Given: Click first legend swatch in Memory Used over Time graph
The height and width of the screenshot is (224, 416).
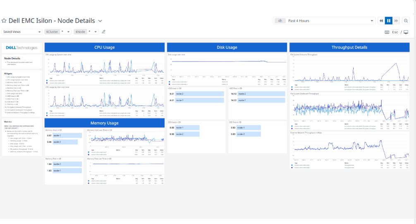Looking at the screenshot, I should click(88, 152).
